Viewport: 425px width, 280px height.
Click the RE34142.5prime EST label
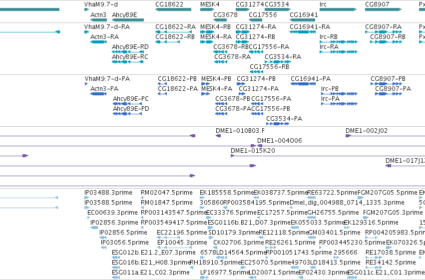pos(391,263)
